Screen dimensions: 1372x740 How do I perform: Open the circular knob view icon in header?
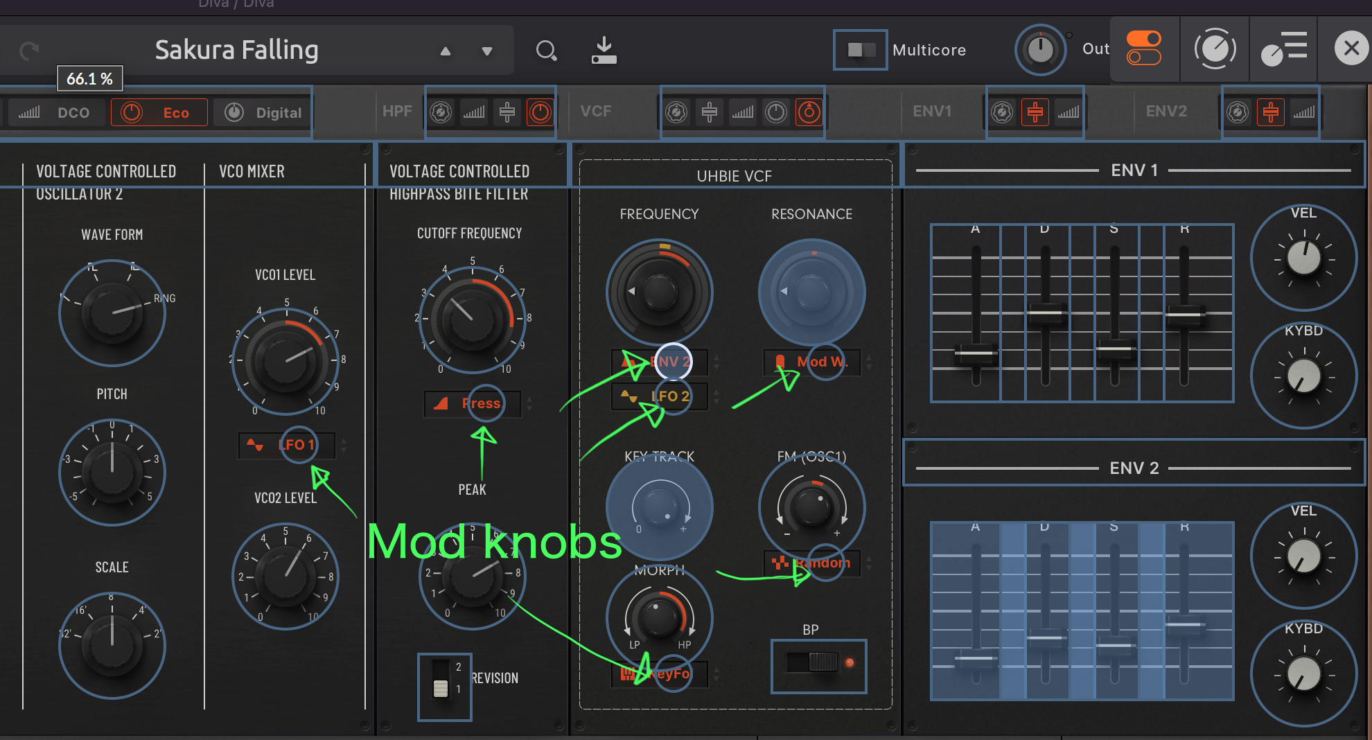(1215, 49)
